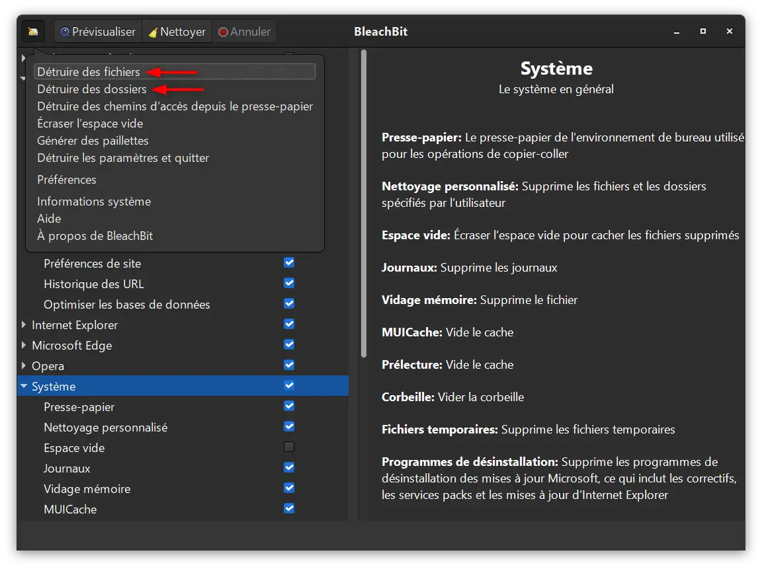Select the Espace vide tree row
Screen dimensions: 762x569
(183, 447)
